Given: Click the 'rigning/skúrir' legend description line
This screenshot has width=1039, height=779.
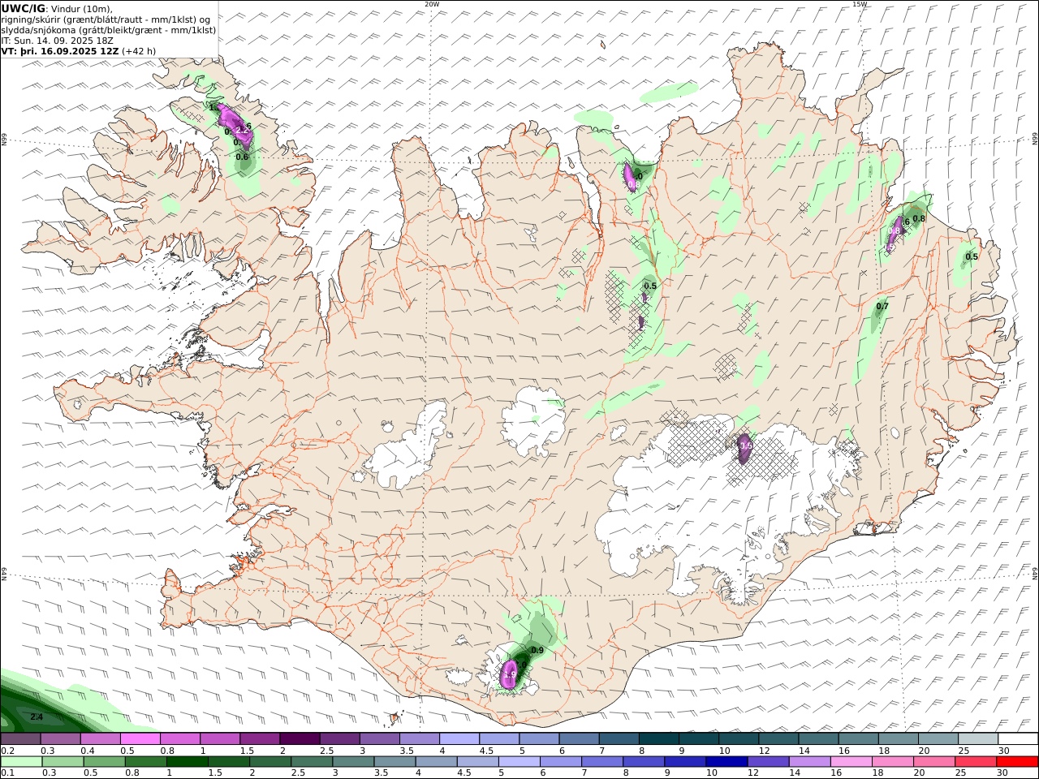Looking at the screenshot, I should 106,19.
